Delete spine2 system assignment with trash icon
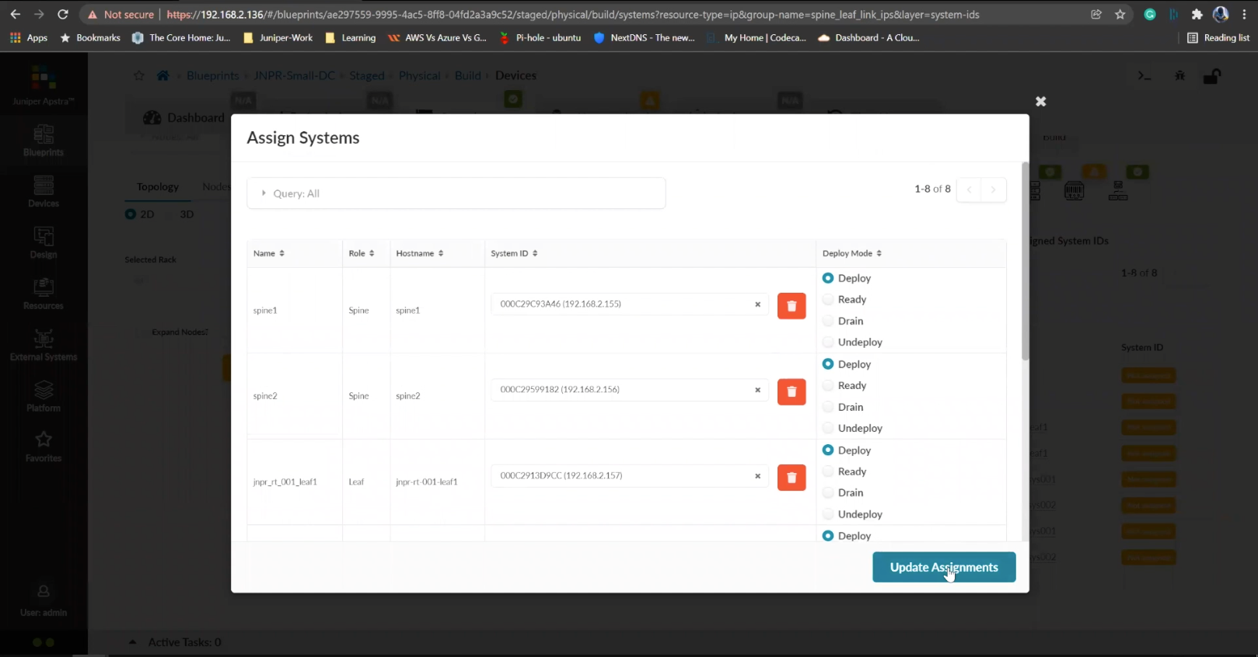Image resolution: width=1258 pixels, height=657 pixels. [x=791, y=391]
